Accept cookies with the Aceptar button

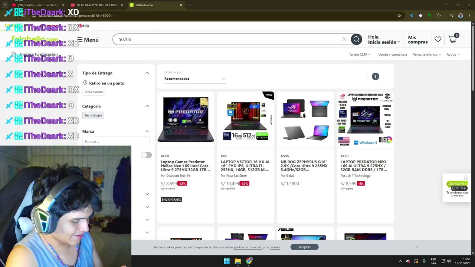coord(304,247)
